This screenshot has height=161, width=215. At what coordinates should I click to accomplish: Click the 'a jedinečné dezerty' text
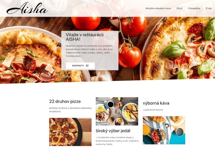[x=153, y=110]
